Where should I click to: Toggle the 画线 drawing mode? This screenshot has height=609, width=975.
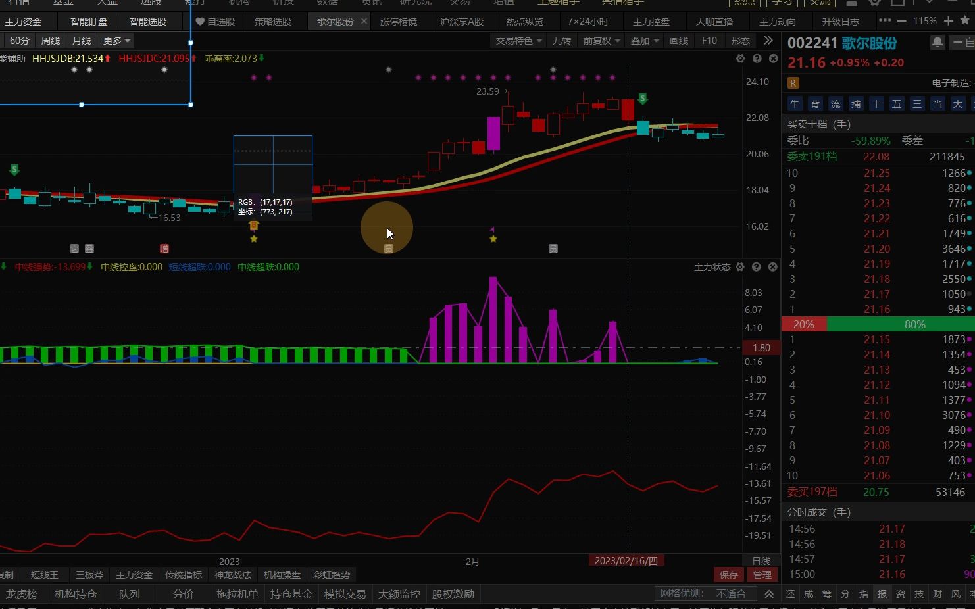[x=679, y=41]
